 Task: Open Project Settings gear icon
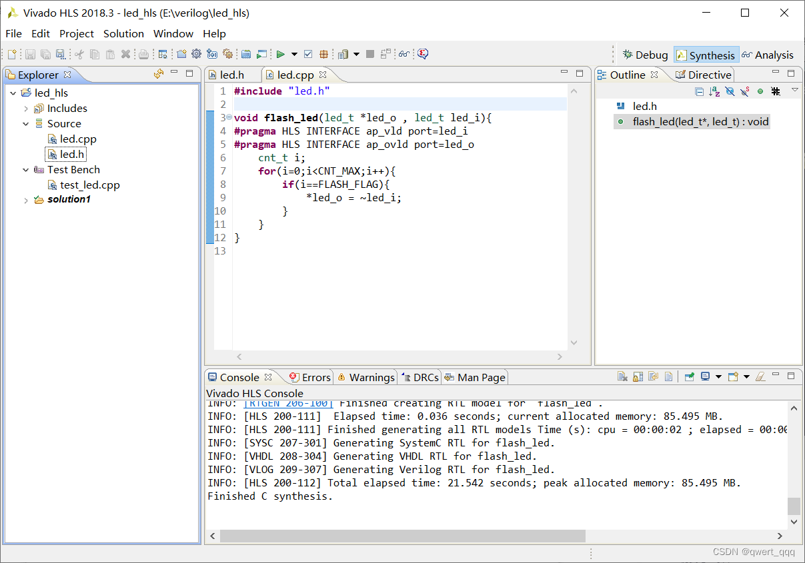[197, 54]
